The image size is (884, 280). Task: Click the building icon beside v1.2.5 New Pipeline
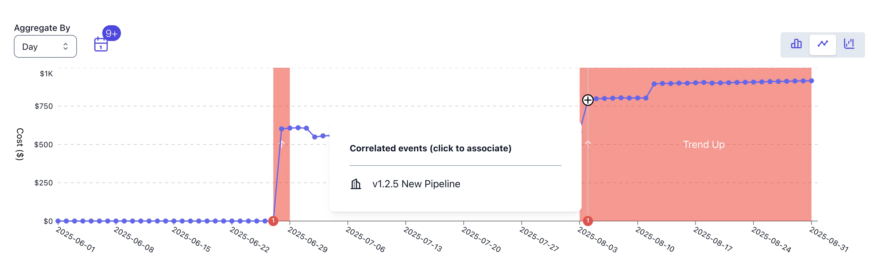(356, 184)
